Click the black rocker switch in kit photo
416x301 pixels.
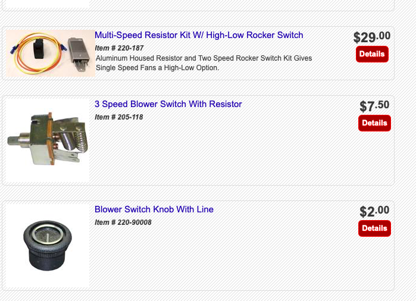pos(39,49)
